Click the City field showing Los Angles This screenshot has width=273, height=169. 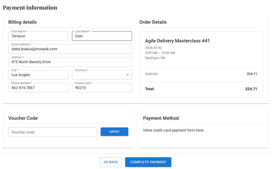(x=38, y=75)
